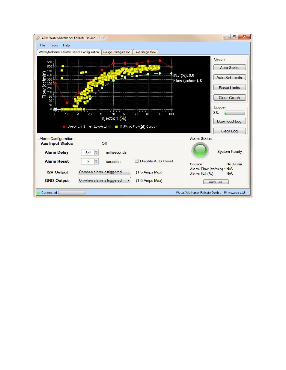286x370 pixels.
Task: Click the Injection (%) axis label
Action: point(113,118)
